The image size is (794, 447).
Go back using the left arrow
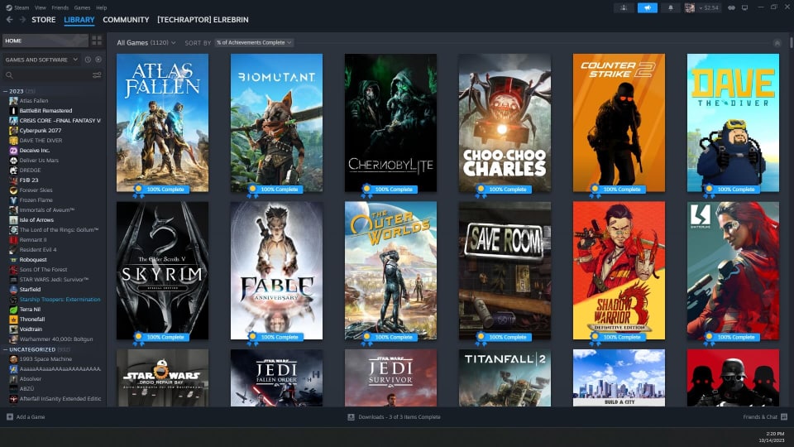pyautogui.click(x=10, y=20)
